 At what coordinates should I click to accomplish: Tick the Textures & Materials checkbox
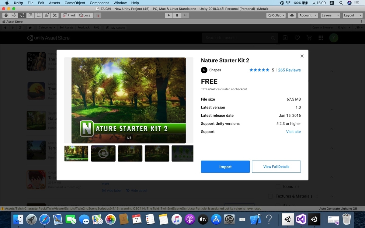tap(270, 196)
